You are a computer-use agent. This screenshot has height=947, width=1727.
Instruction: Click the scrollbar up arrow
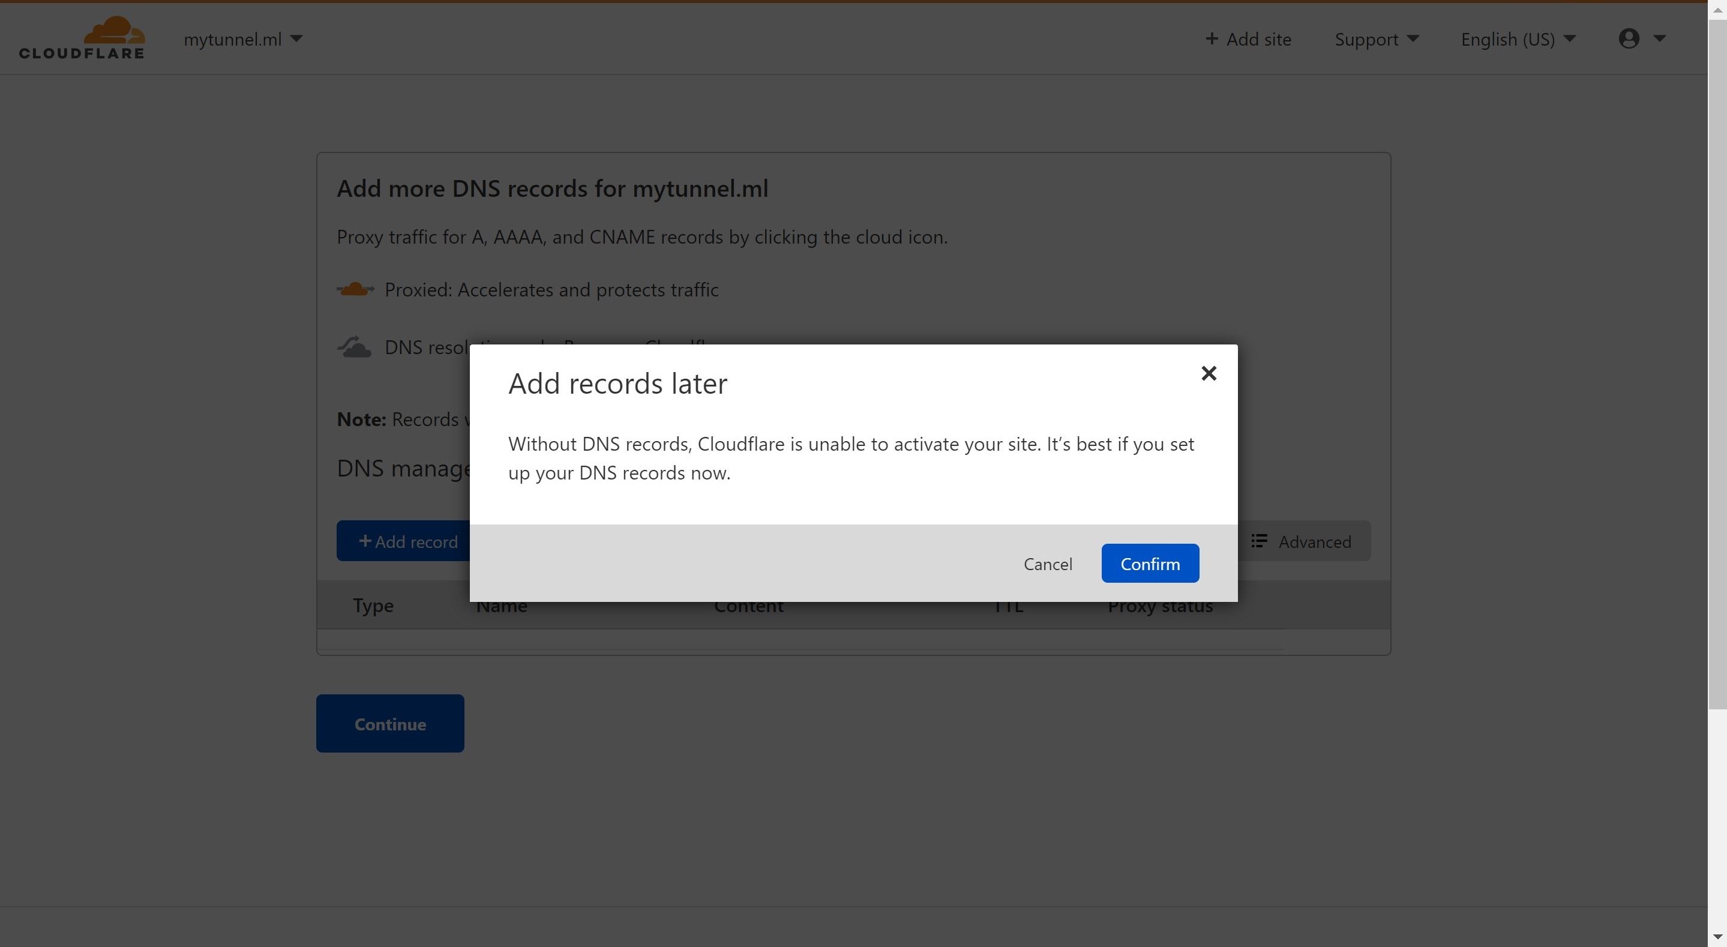pyautogui.click(x=1717, y=9)
